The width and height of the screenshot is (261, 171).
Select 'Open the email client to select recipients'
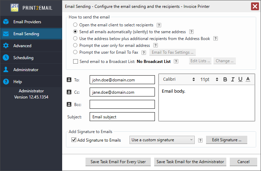point(75,25)
